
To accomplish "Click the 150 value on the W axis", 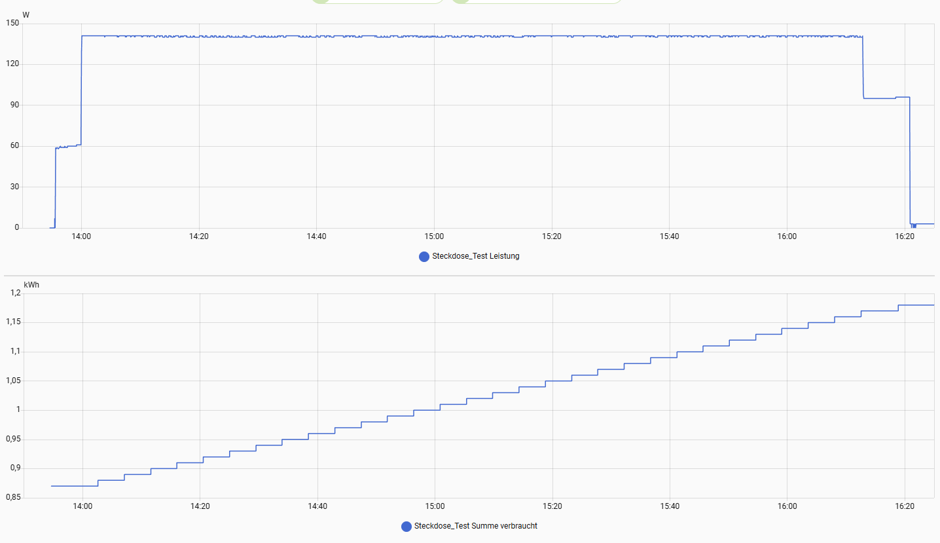I will coord(12,24).
